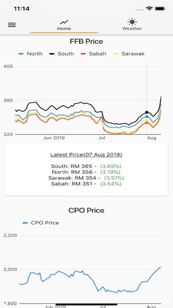173x308 pixels.
Task: Click the battery status icon
Action: [x=160, y=9]
